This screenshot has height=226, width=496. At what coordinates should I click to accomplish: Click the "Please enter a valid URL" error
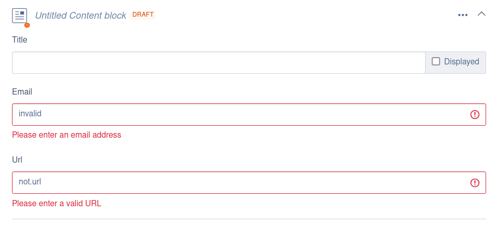point(56,203)
